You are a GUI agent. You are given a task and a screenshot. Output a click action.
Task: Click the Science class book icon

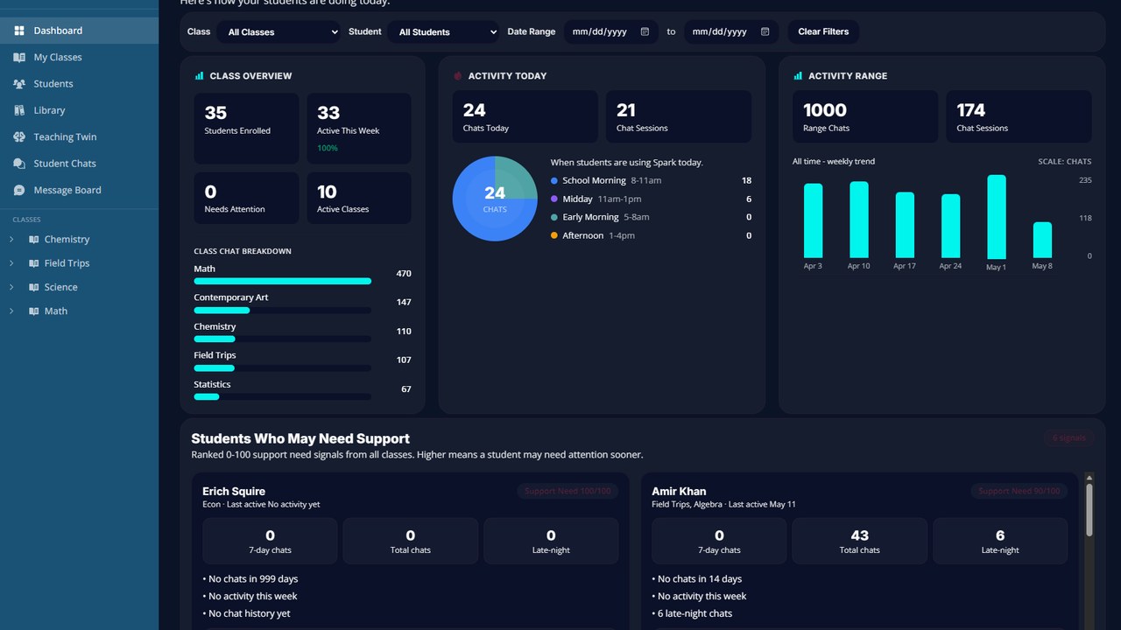pyautogui.click(x=34, y=287)
